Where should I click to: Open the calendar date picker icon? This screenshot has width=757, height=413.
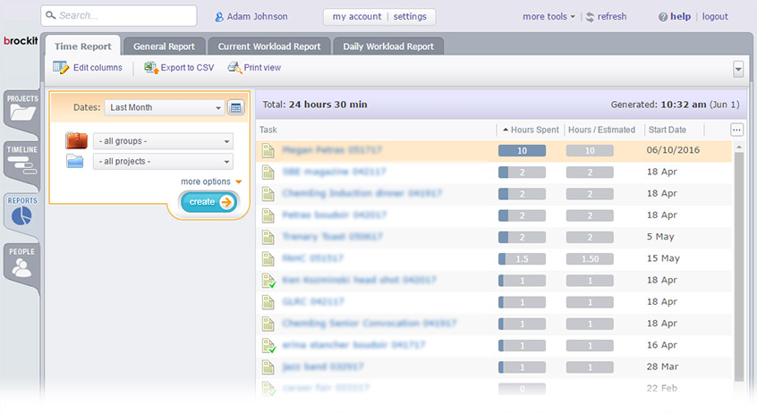point(235,107)
